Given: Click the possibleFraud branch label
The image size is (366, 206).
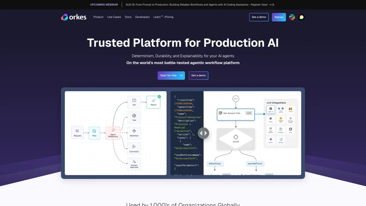Looking at the screenshot, I should click(255, 164).
